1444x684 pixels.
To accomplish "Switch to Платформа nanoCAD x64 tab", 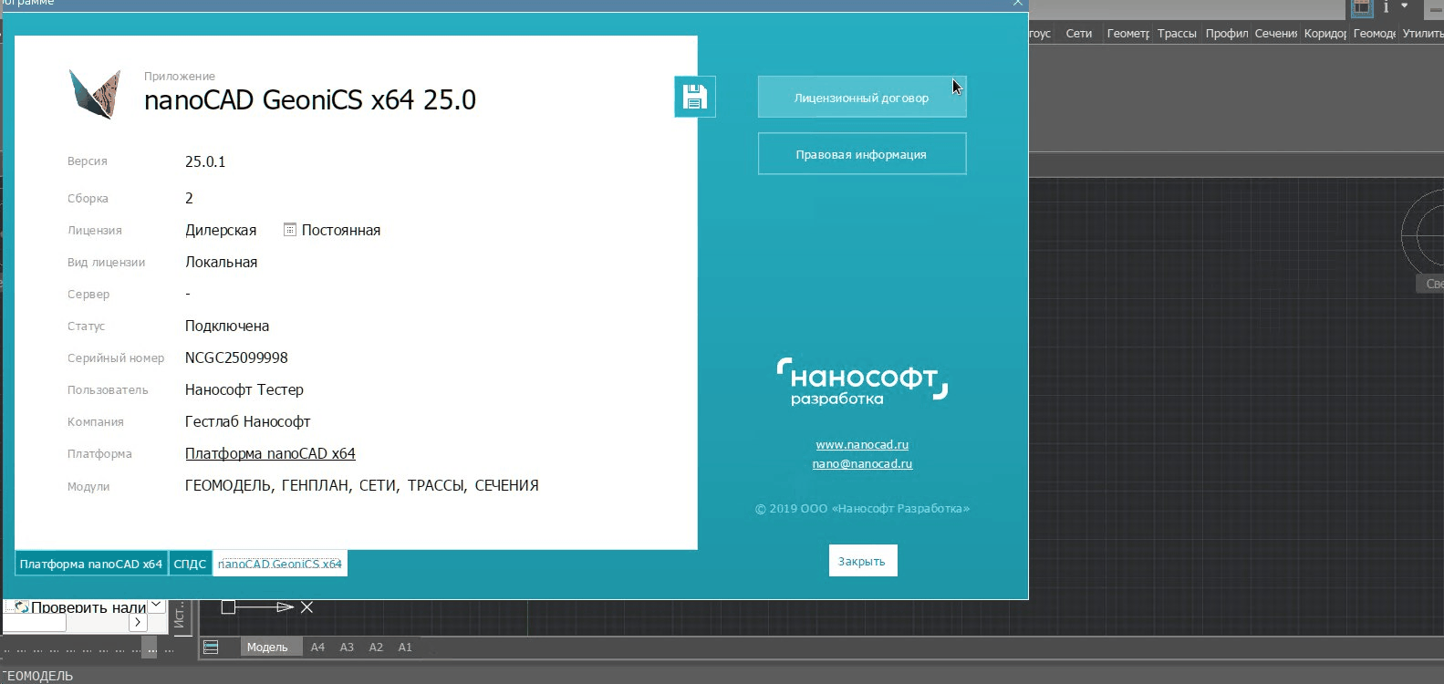I will point(90,564).
